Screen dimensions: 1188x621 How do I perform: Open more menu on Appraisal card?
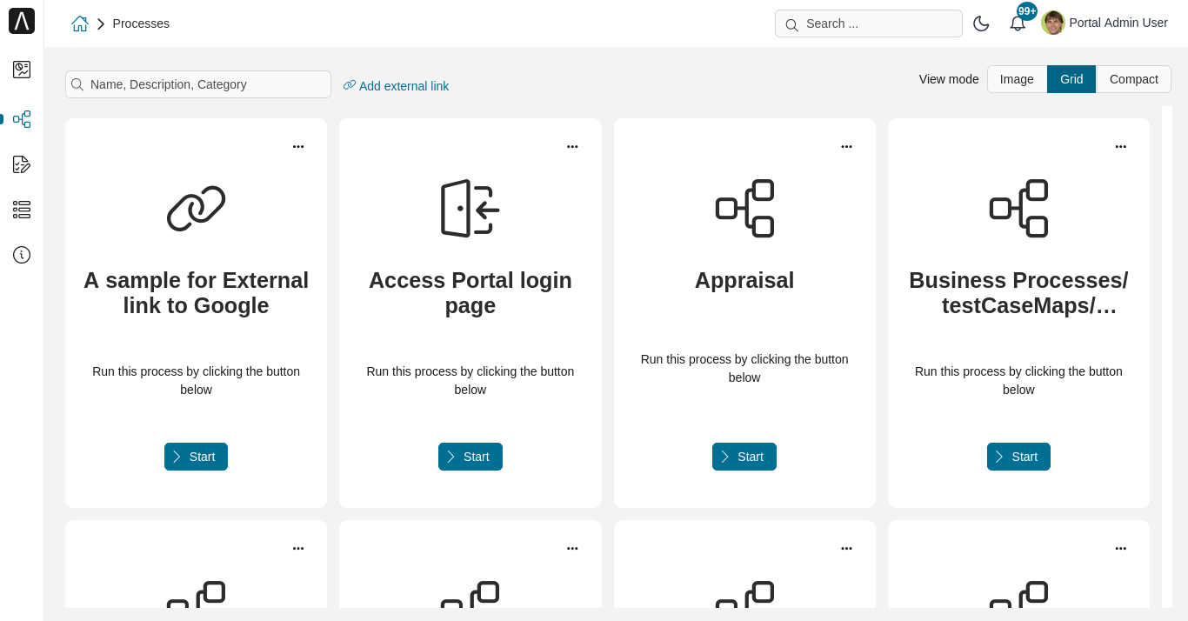pyautogui.click(x=846, y=146)
